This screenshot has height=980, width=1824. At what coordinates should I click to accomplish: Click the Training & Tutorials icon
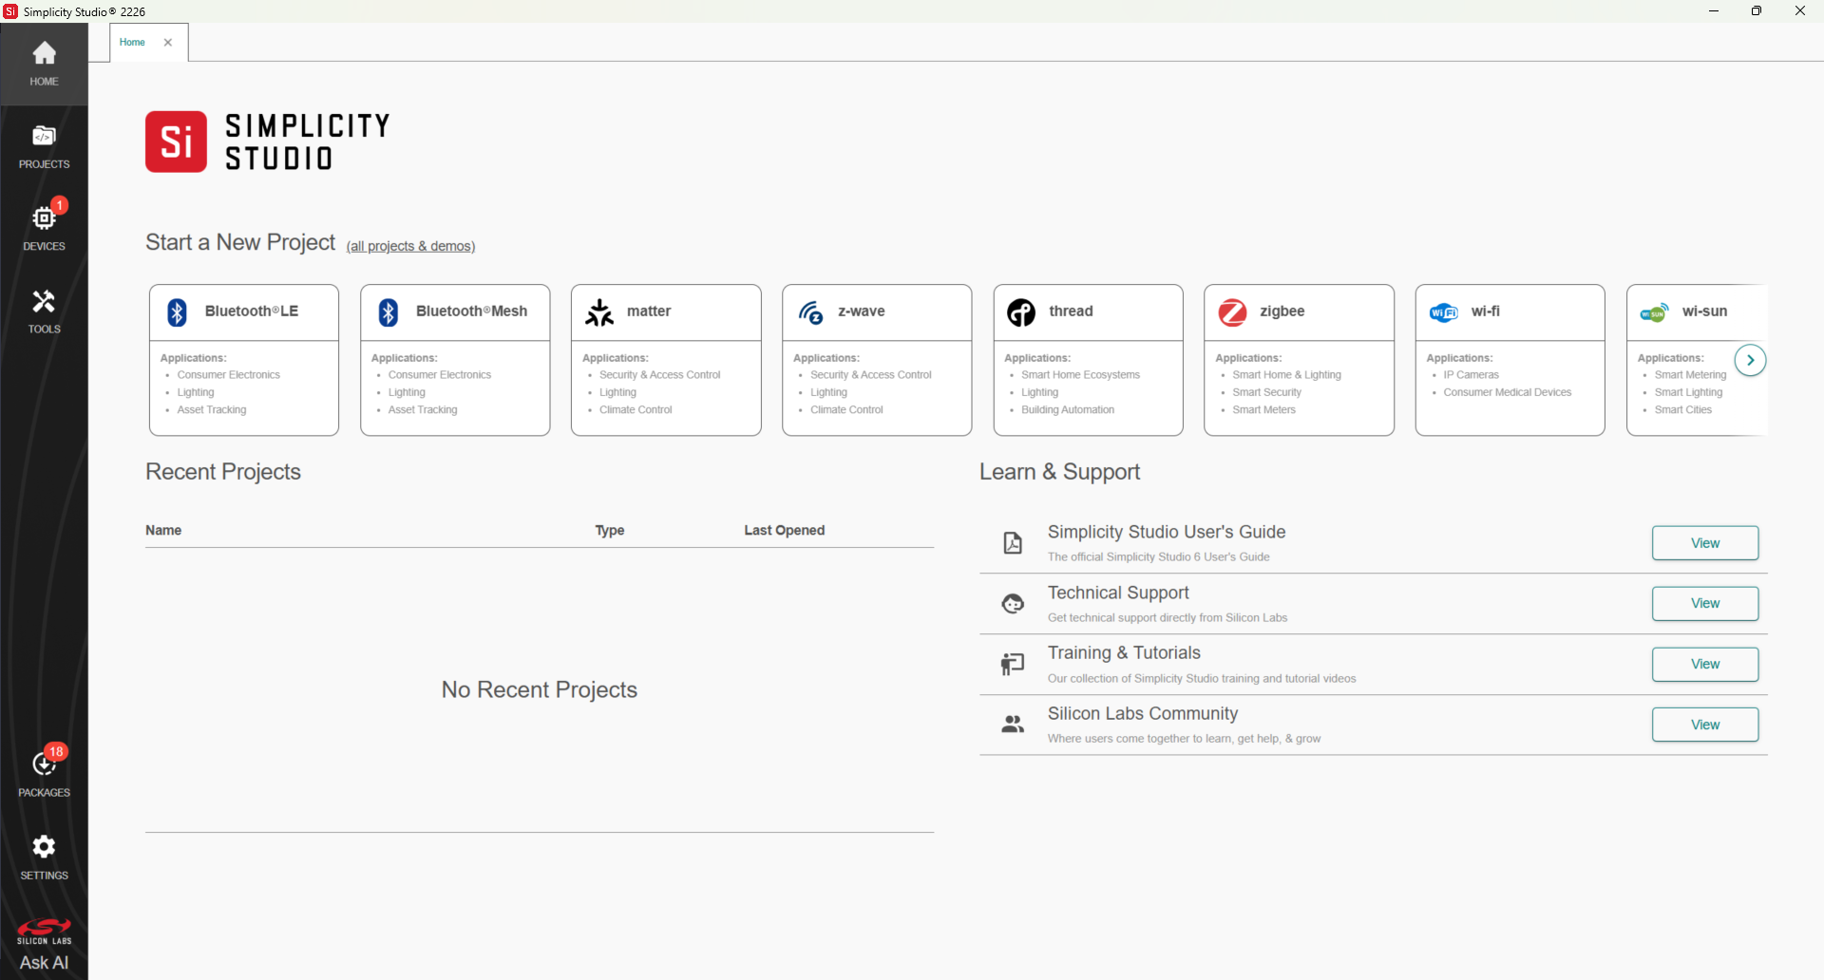tap(1013, 664)
